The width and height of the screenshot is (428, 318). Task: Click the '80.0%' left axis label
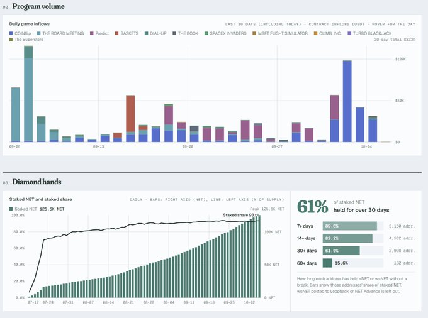point(19,232)
